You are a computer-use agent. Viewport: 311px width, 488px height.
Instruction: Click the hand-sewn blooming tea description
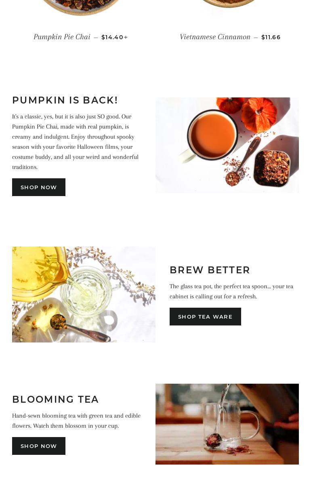(76, 420)
